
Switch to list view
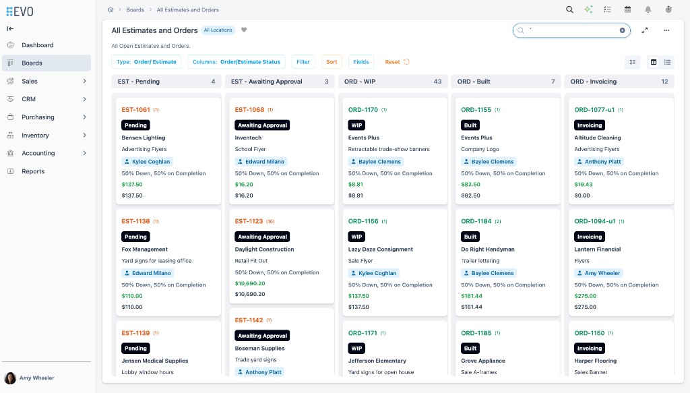point(667,62)
